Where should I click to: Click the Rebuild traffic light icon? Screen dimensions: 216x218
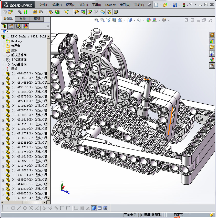point(184,5)
